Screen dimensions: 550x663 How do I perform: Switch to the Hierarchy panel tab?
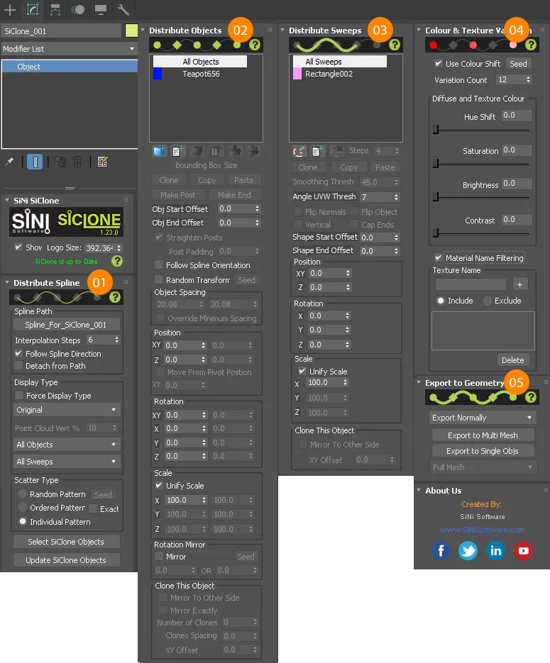55,9
